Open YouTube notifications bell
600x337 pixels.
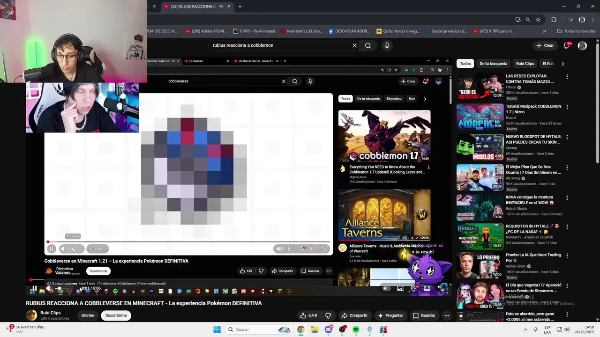point(566,45)
